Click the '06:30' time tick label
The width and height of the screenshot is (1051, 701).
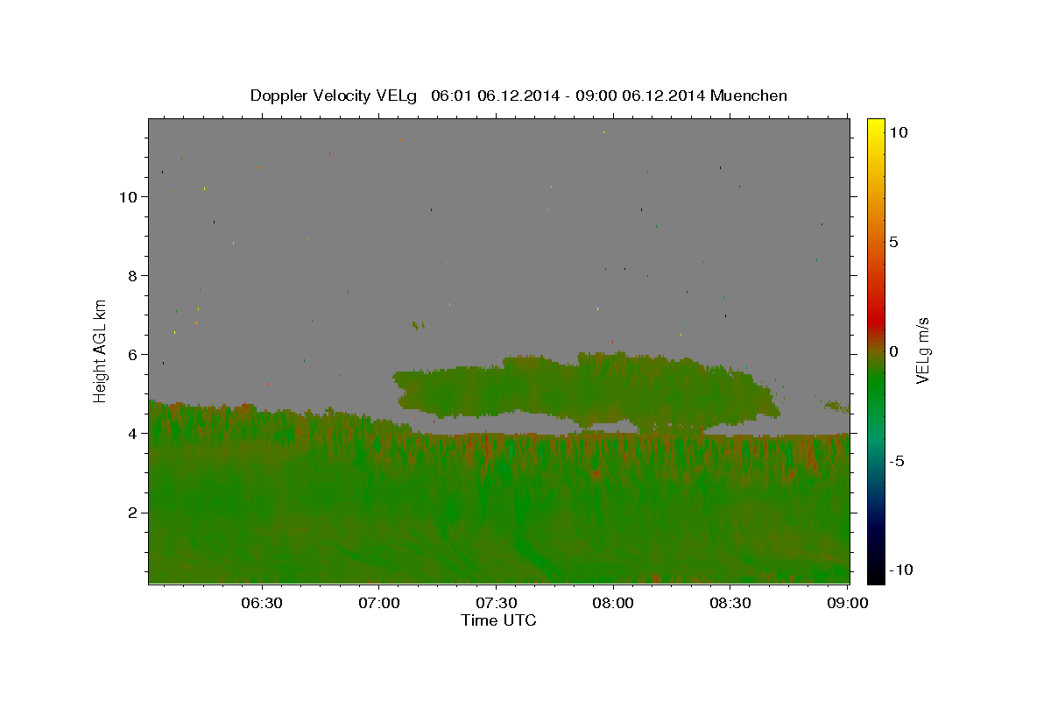coord(262,603)
